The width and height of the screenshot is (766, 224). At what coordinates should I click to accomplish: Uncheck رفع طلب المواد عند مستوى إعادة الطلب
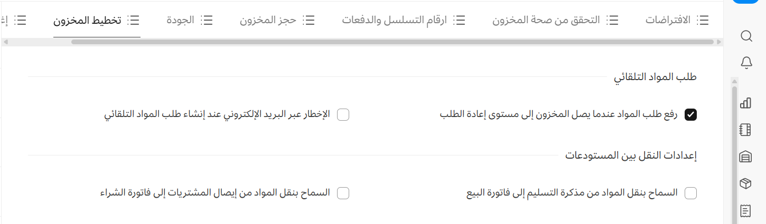(x=690, y=114)
